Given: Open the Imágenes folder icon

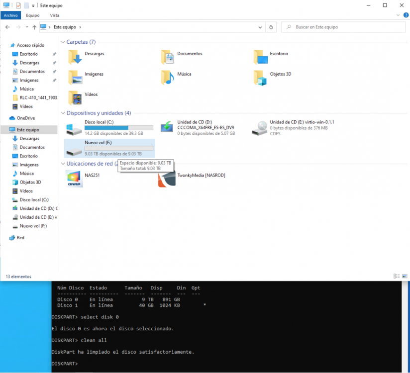Looking at the screenshot, I should tap(75, 78).
